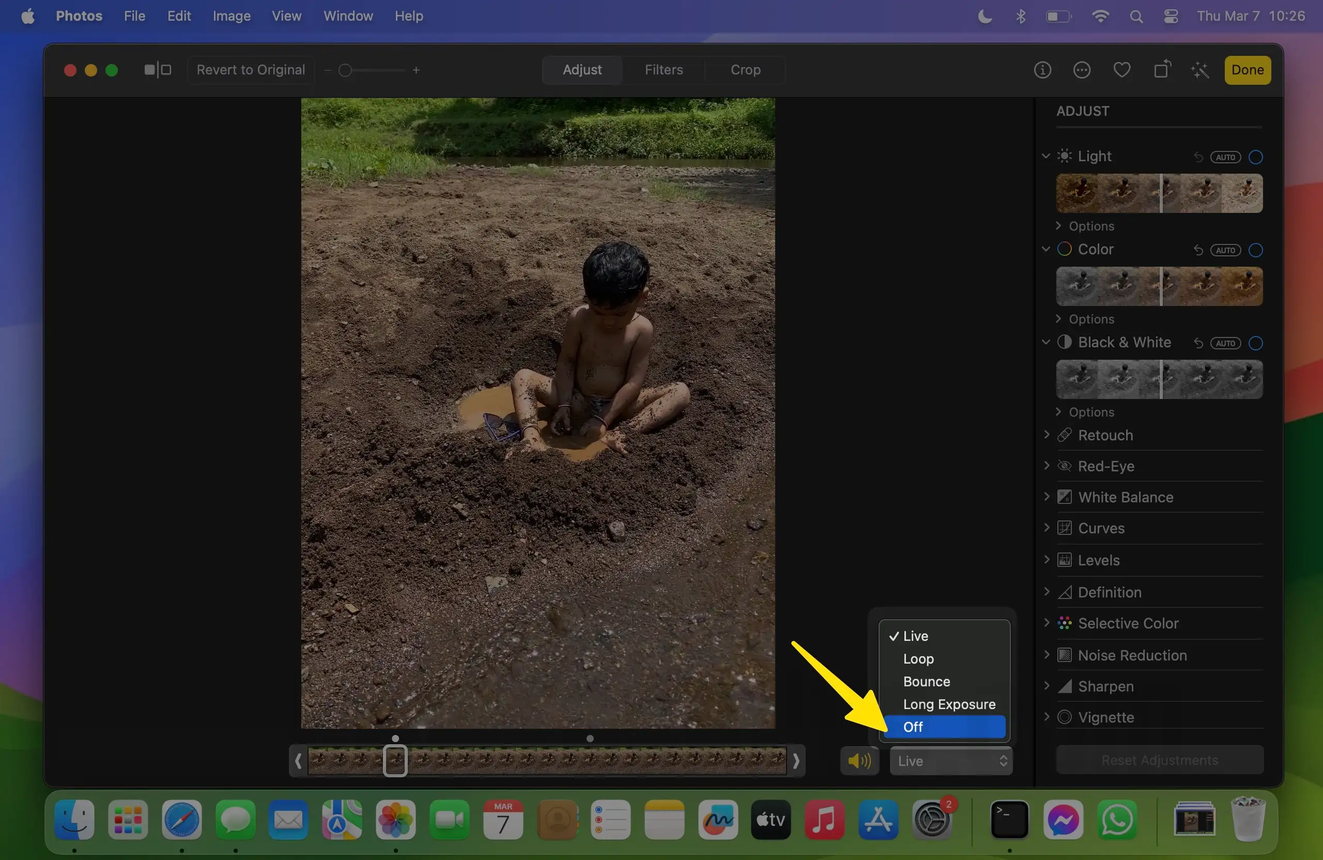Toggle the Light adjustment enable circle
This screenshot has height=860, width=1323.
point(1256,157)
